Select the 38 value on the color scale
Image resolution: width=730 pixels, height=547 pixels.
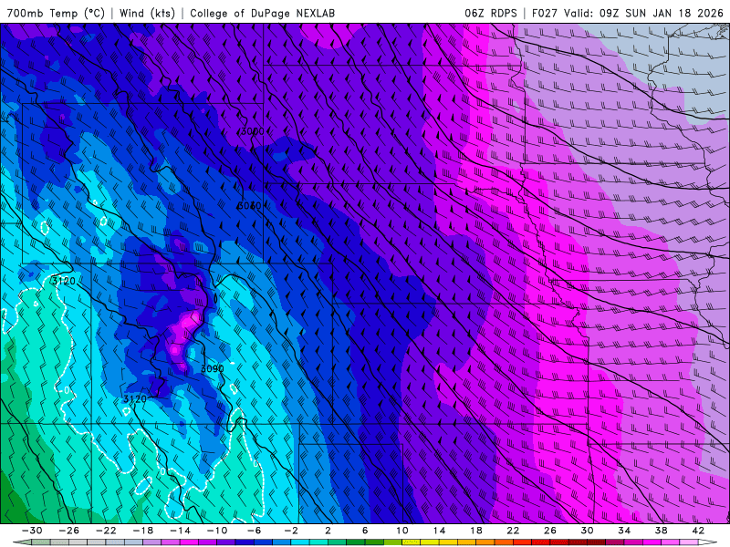tap(661, 531)
